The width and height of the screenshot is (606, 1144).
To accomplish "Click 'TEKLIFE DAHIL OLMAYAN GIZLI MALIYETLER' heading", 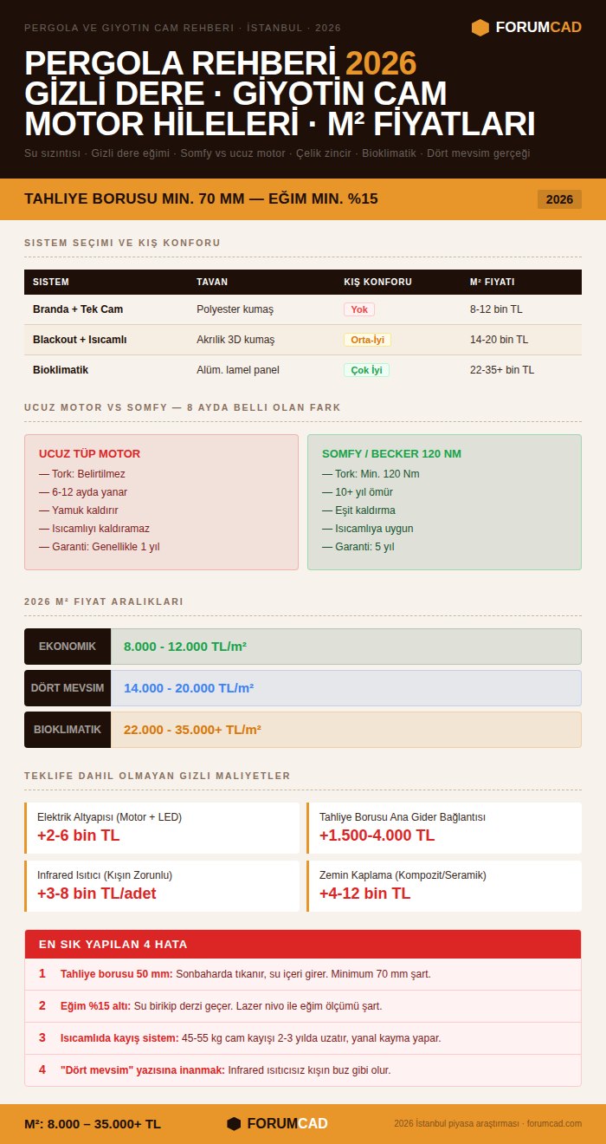I will [158, 776].
